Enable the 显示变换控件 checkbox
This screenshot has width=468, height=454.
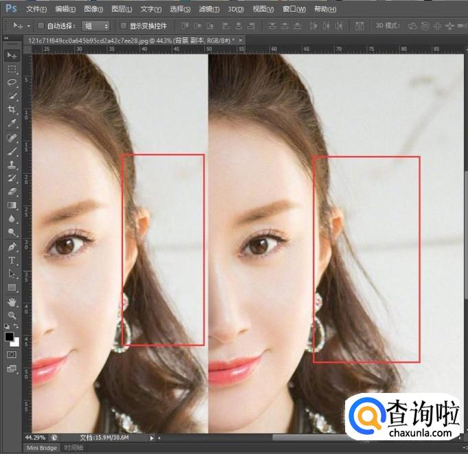tap(124, 26)
